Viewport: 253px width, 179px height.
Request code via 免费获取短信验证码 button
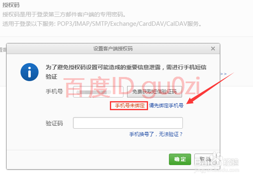click(155, 92)
